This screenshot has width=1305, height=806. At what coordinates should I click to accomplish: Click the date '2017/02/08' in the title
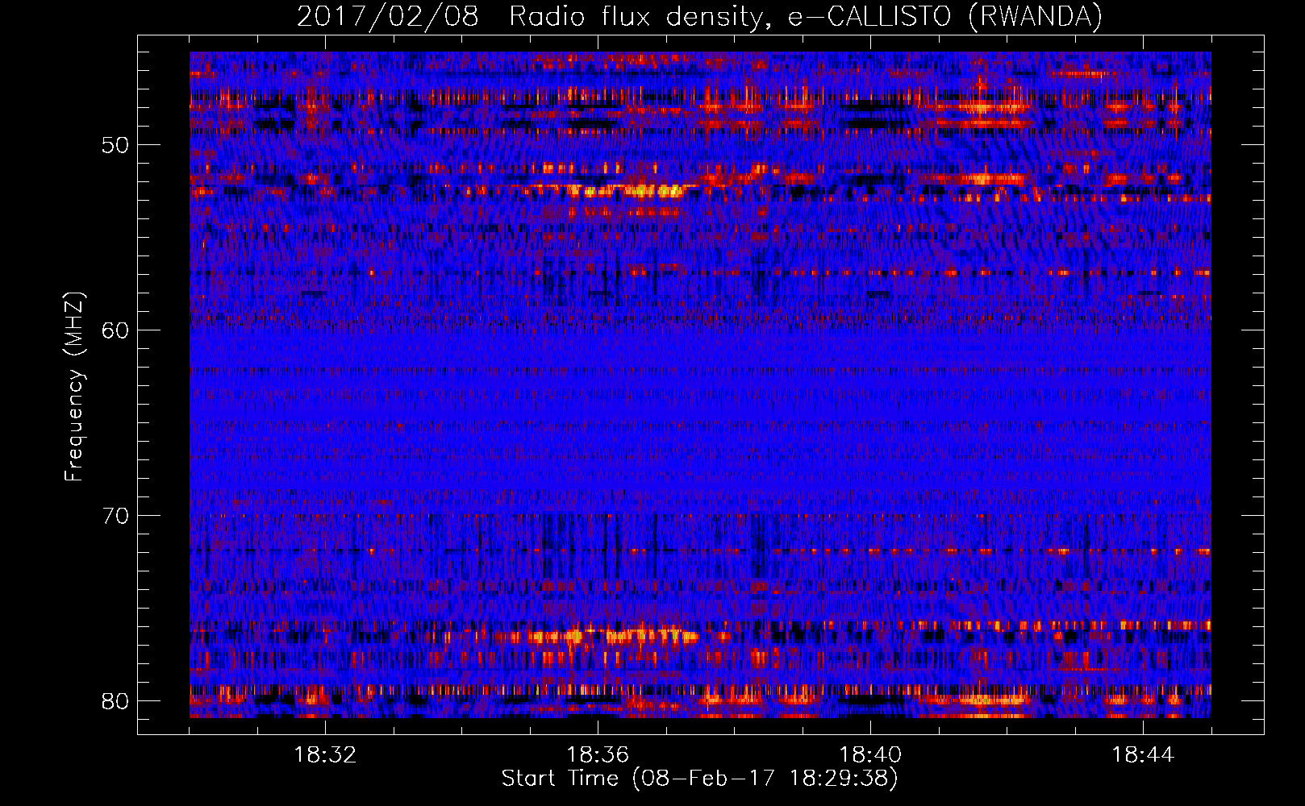[x=388, y=17]
